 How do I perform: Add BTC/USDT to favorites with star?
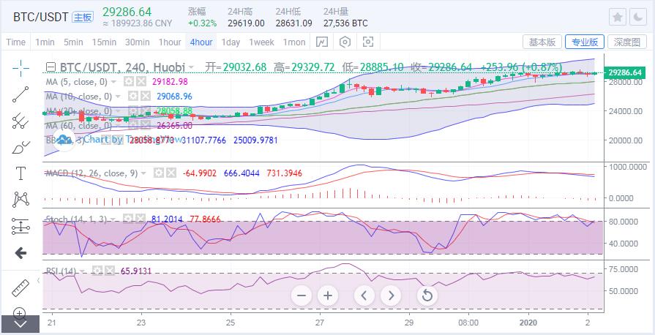click(618, 17)
